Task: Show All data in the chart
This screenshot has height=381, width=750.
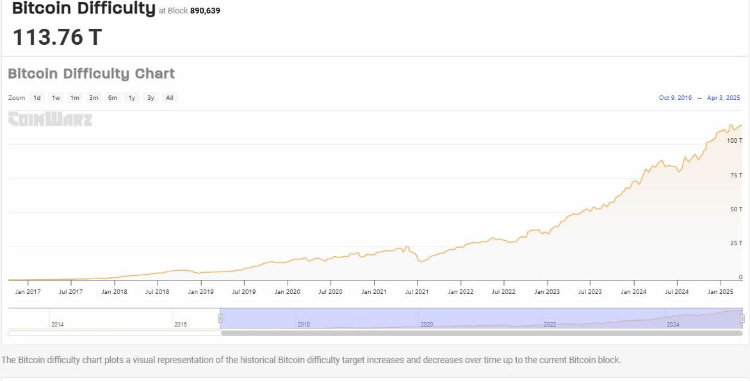Action: coord(170,98)
